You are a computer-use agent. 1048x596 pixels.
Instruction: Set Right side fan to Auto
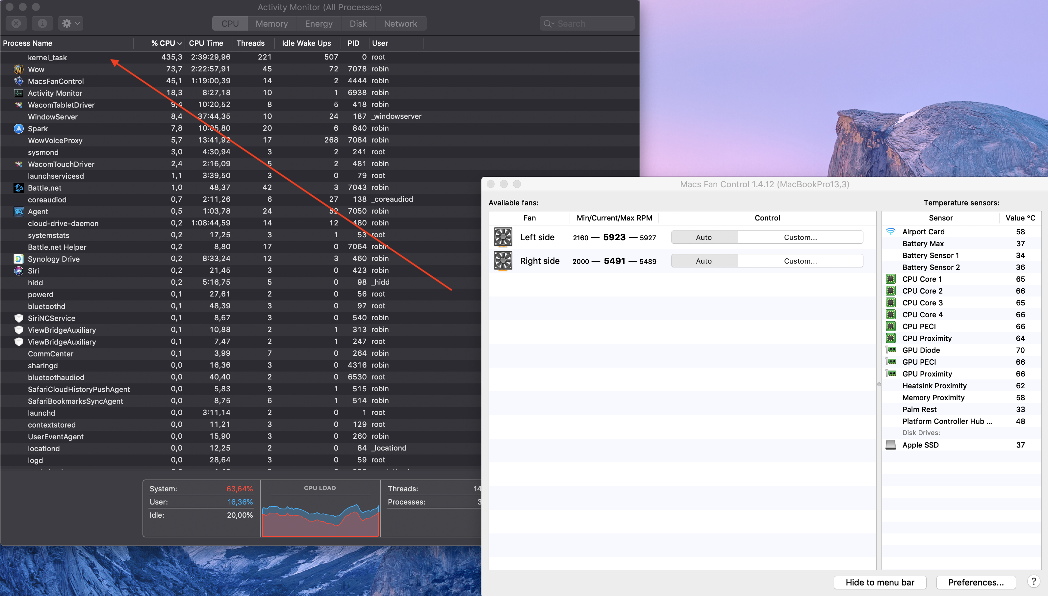pos(704,261)
